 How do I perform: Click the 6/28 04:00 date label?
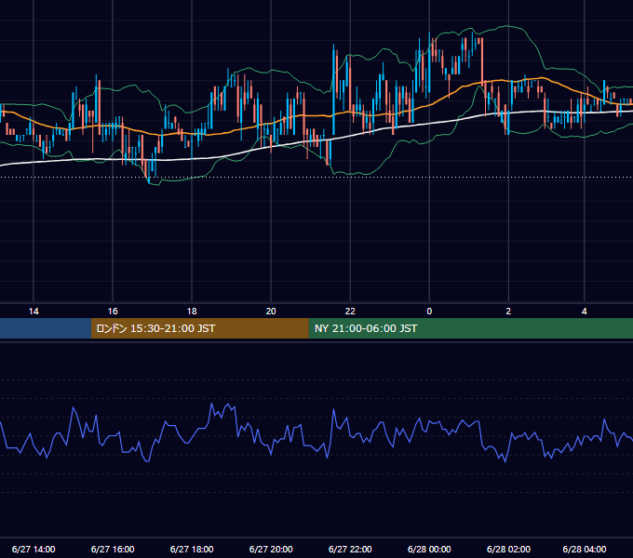(585, 549)
